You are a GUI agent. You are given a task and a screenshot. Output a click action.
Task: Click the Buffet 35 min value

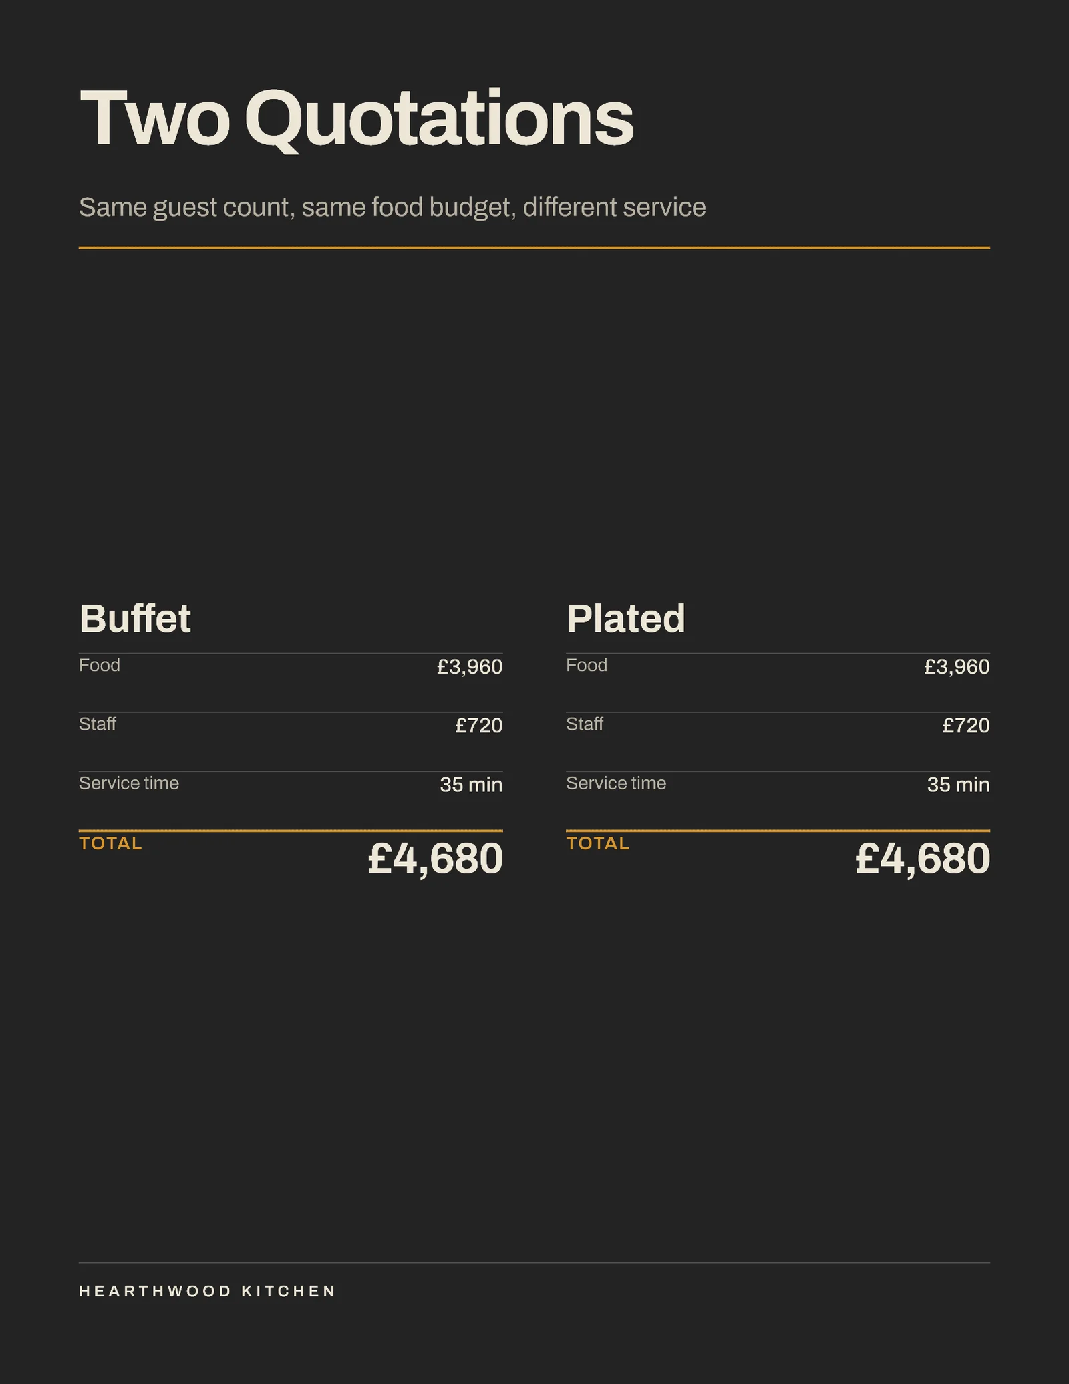pyautogui.click(x=471, y=784)
